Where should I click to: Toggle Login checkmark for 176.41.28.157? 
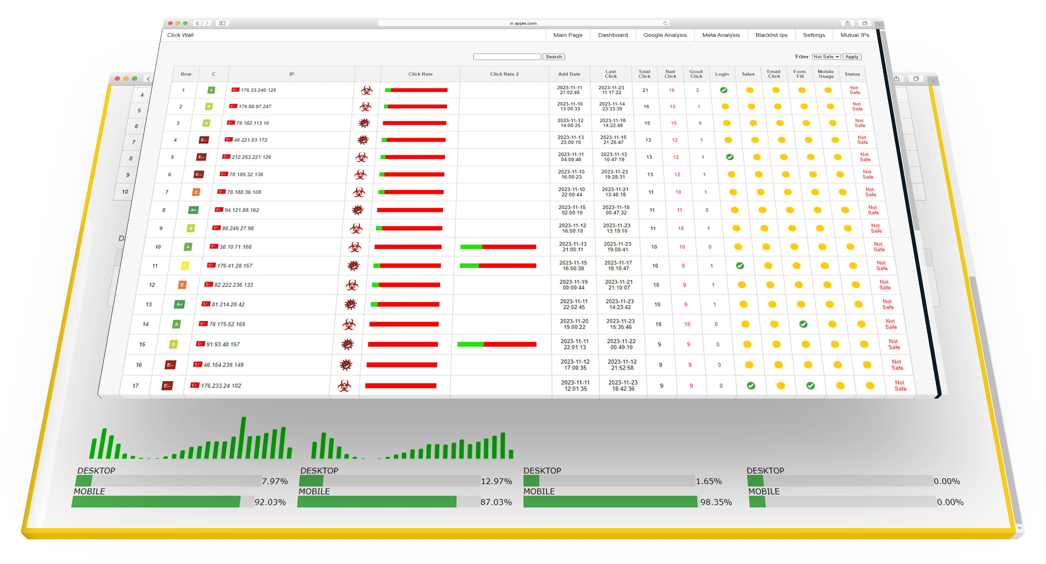[740, 266]
